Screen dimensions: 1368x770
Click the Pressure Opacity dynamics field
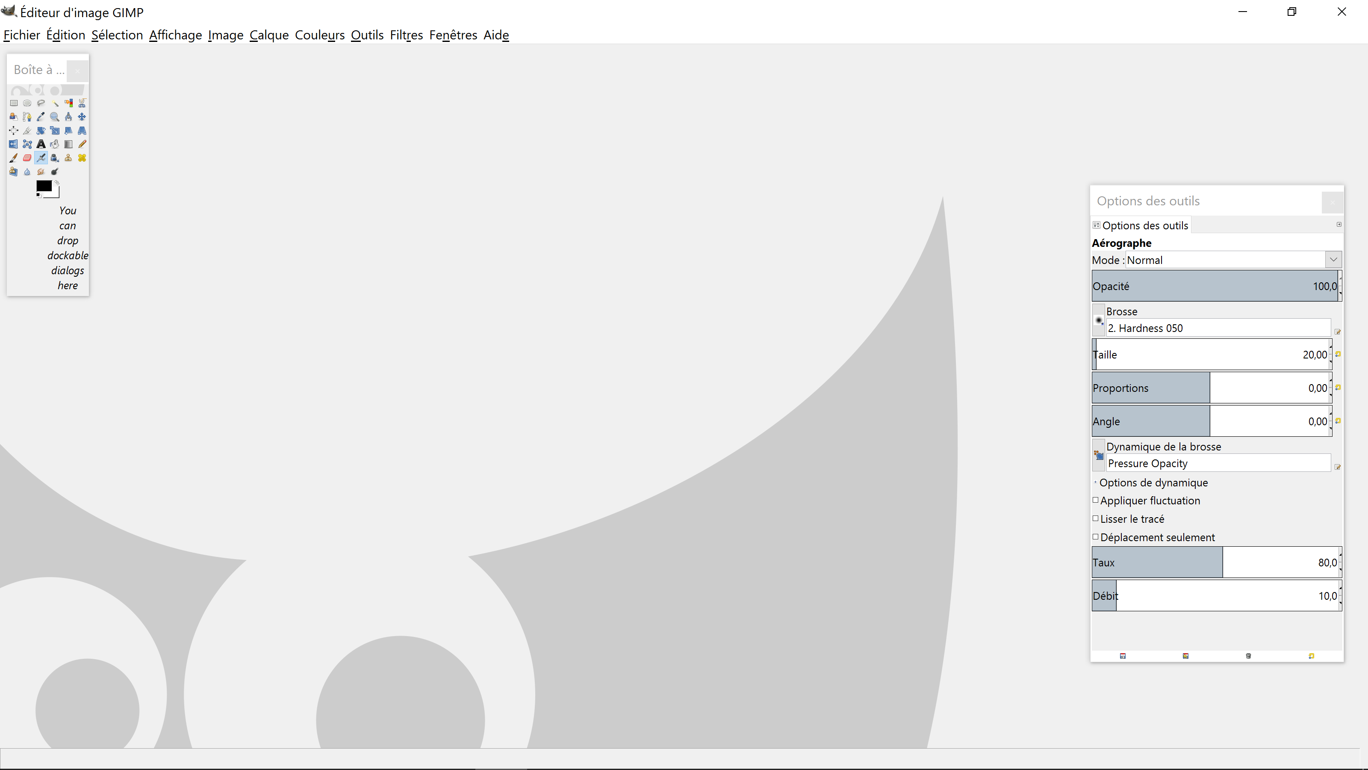(x=1218, y=463)
